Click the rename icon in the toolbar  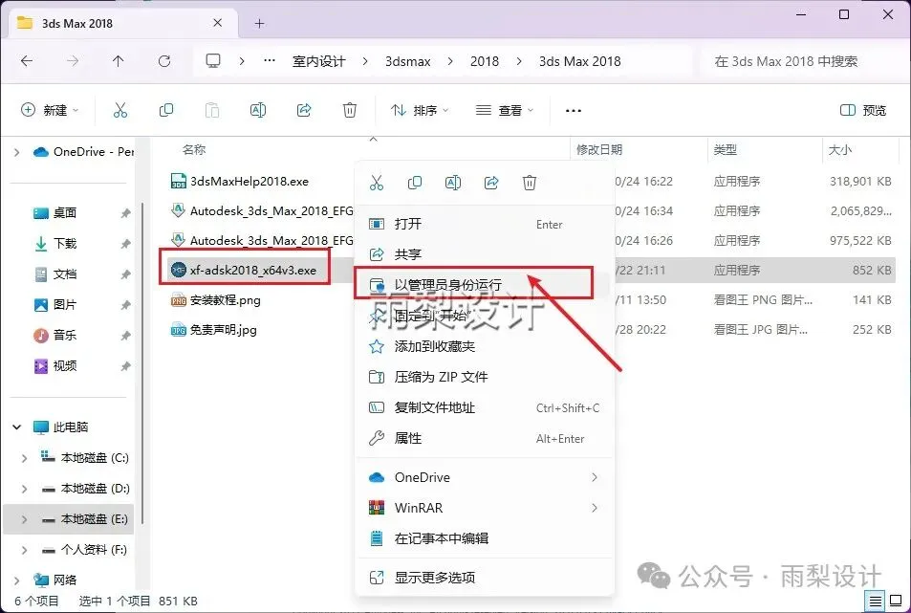click(258, 110)
